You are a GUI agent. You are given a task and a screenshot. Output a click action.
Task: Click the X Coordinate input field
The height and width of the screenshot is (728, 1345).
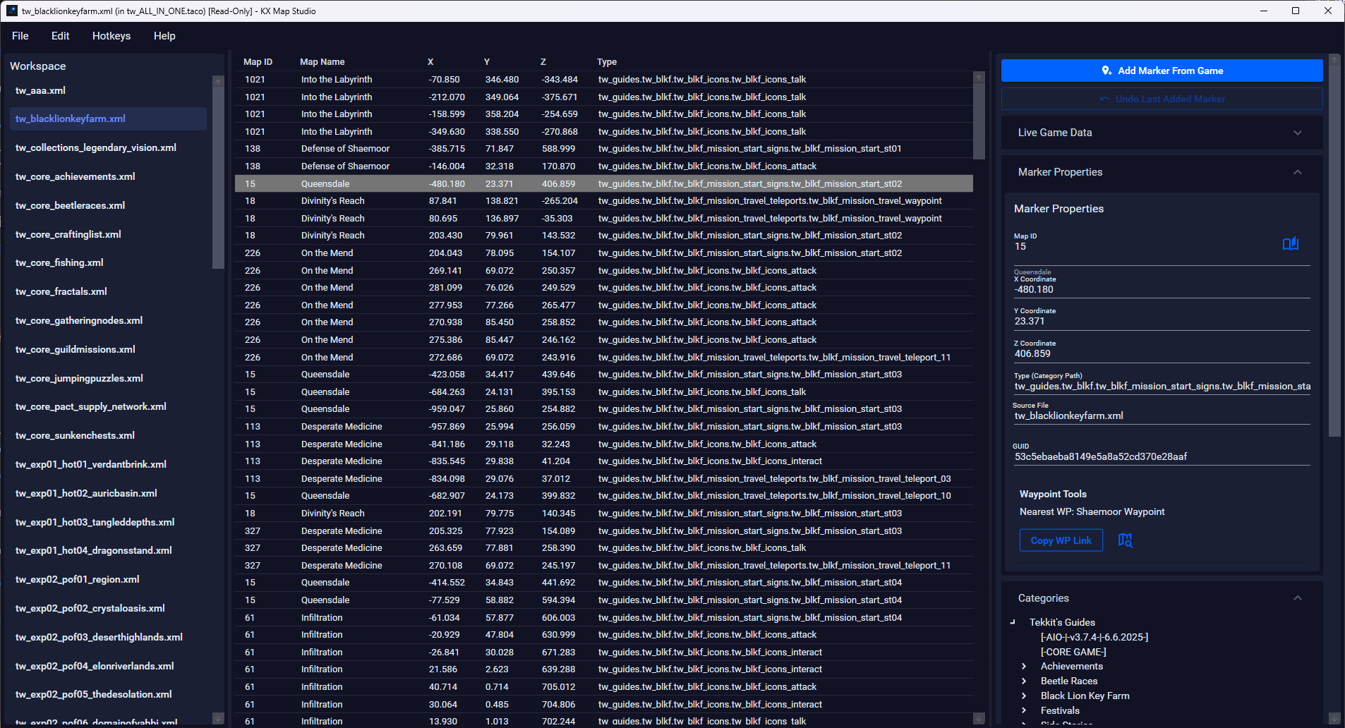click(x=1161, y=289)
